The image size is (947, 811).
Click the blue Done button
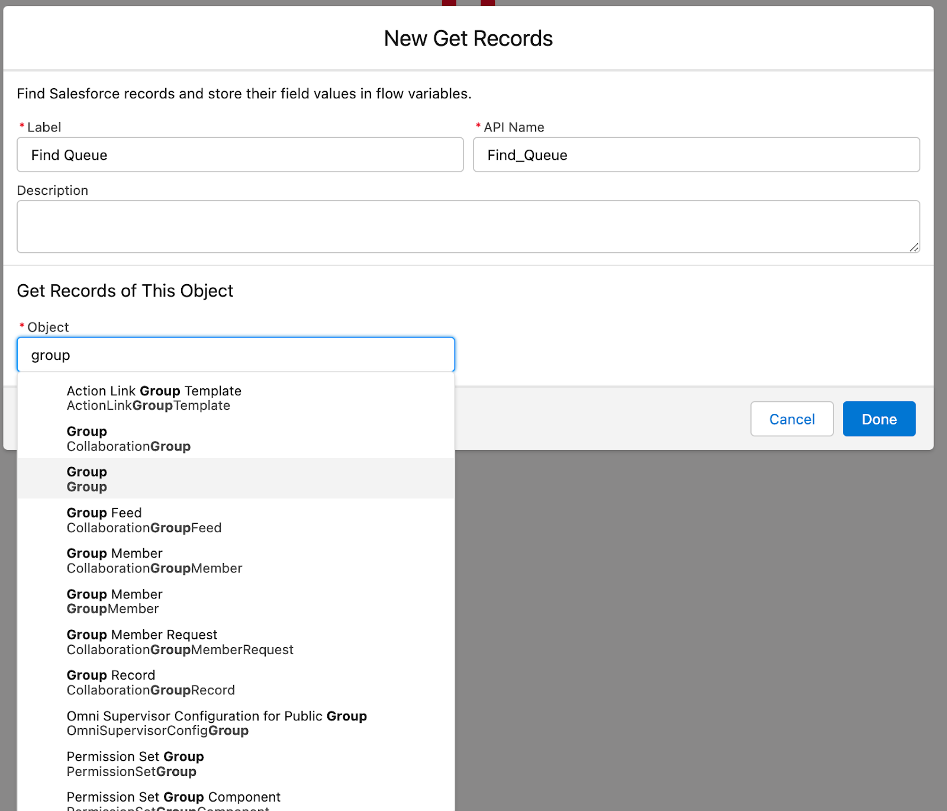tap(879, 419)
